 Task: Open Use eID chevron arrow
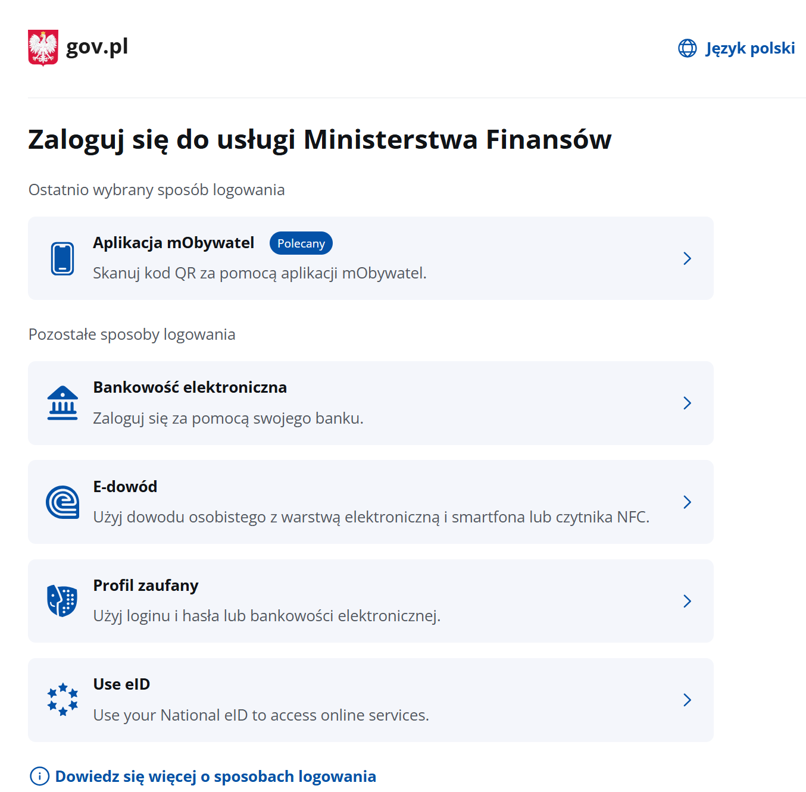(x=688, y=700)
